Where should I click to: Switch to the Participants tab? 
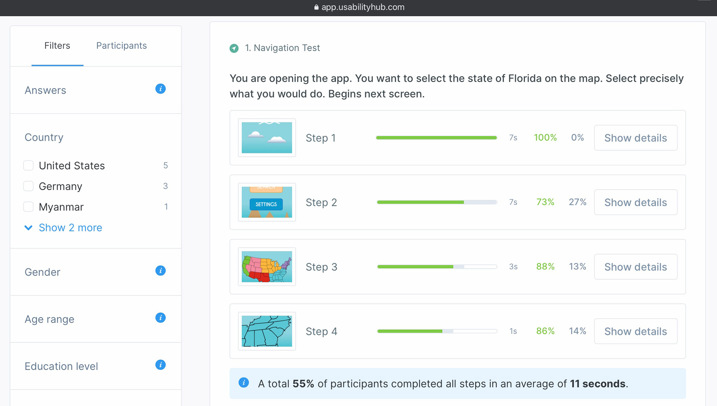click(121, 46)
